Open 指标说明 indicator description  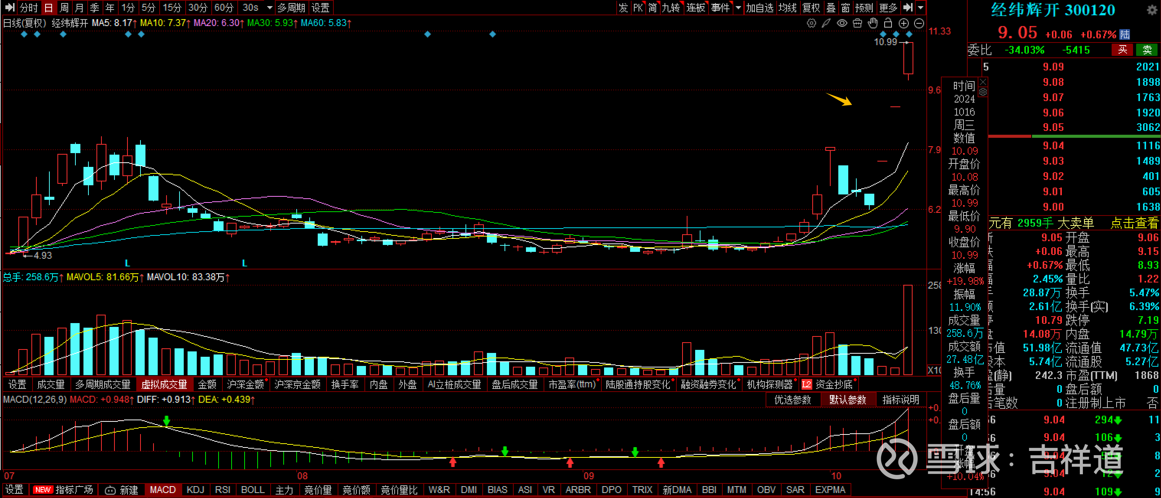tap(900, 400)
